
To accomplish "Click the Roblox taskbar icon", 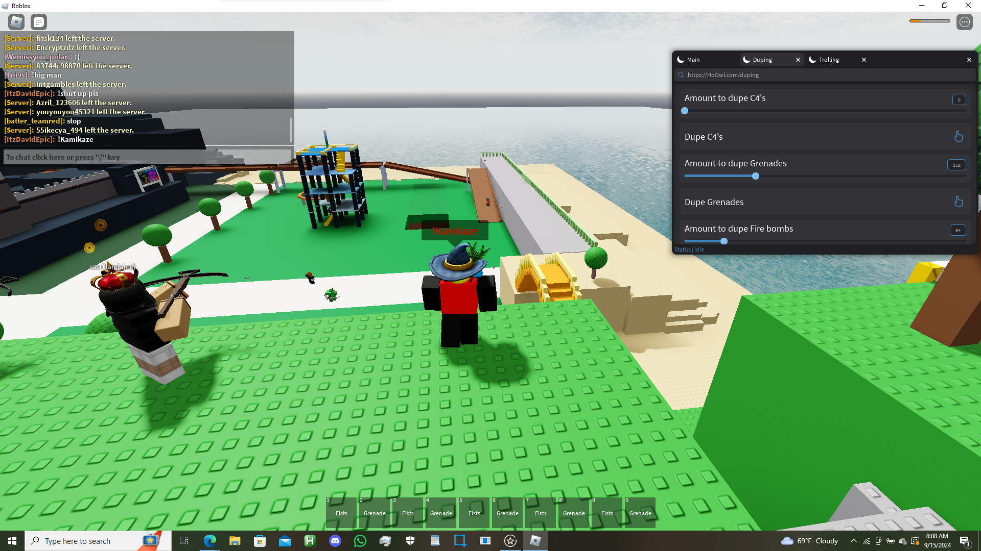I will pyautogui.click(x=535, y=541).
